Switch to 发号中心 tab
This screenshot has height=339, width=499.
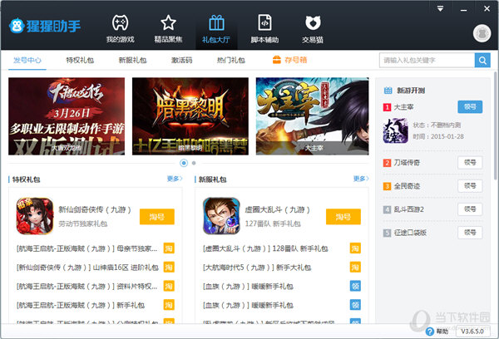tap(27, 60)
